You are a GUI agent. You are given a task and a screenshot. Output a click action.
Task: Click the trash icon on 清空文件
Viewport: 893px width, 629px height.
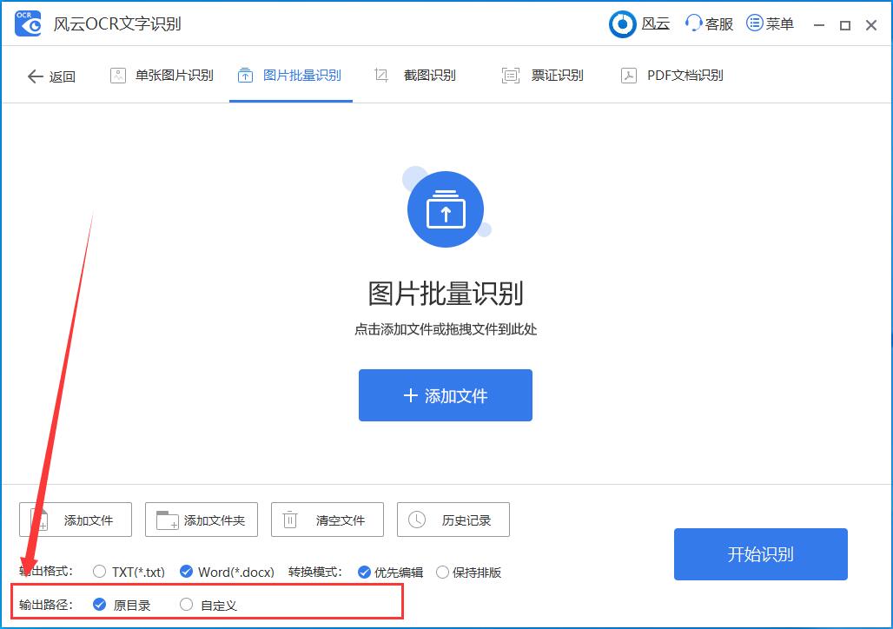click(x=290, y=520)
